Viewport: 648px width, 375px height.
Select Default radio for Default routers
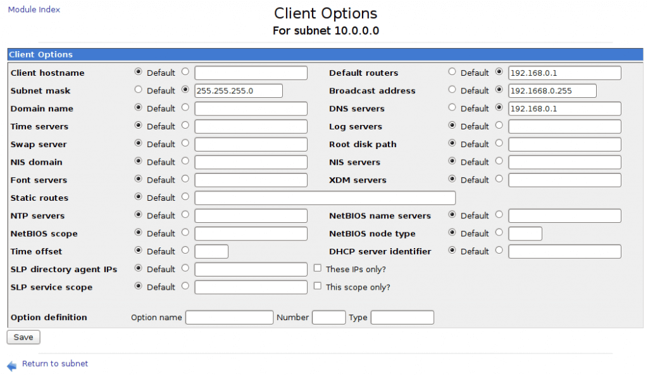[452, 73]
